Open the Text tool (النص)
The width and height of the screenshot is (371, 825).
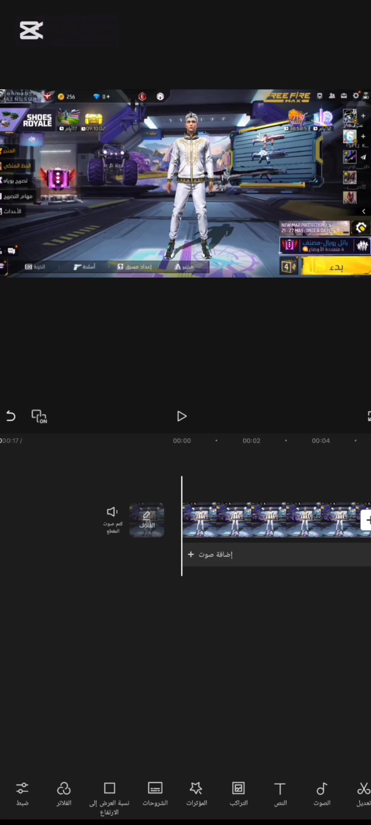(x=280, y=794)
